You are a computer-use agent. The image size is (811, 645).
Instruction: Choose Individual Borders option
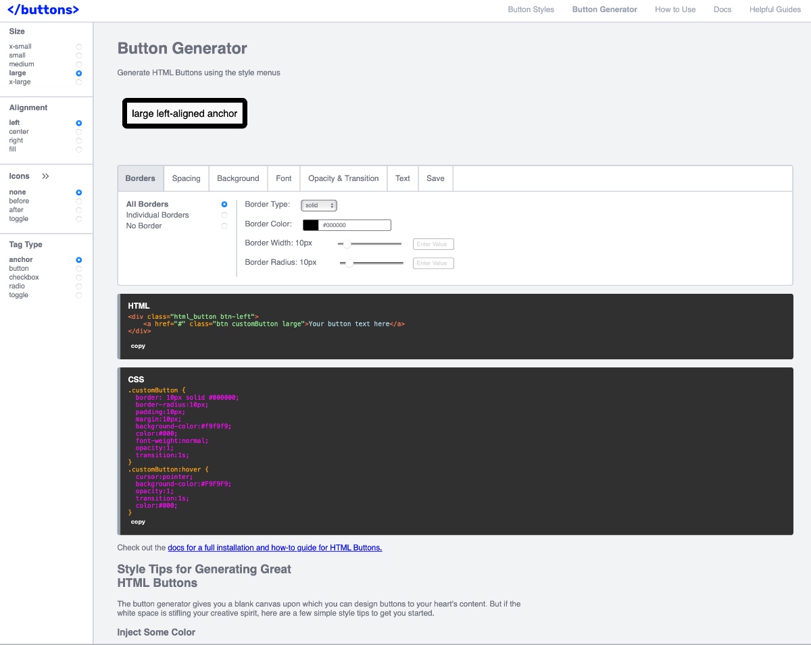coord(224,215)
